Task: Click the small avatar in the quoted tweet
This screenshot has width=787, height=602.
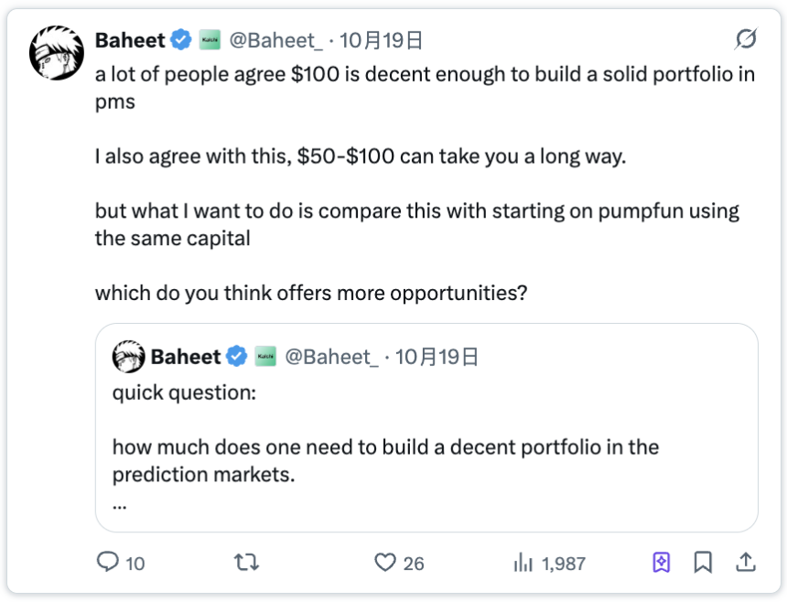Action: (x=128, y=357)
